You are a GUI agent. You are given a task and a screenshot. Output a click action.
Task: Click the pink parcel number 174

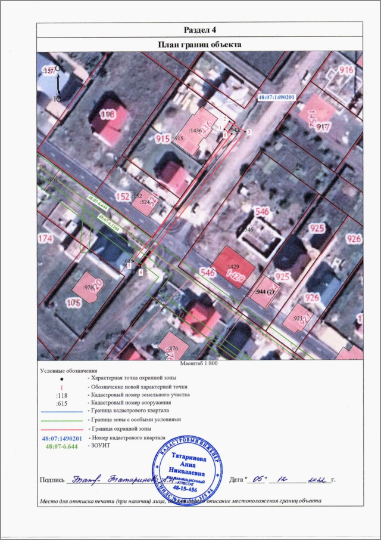45,239
